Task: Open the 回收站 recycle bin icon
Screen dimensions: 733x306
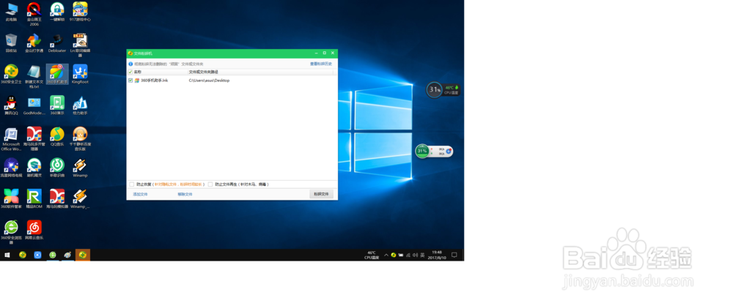Action: (11, 42)
